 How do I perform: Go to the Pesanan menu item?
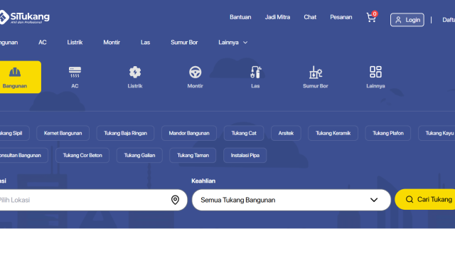(x=341, y=17)
